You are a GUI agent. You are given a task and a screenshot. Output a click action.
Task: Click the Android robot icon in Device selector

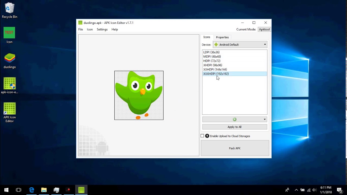point(216,44)
